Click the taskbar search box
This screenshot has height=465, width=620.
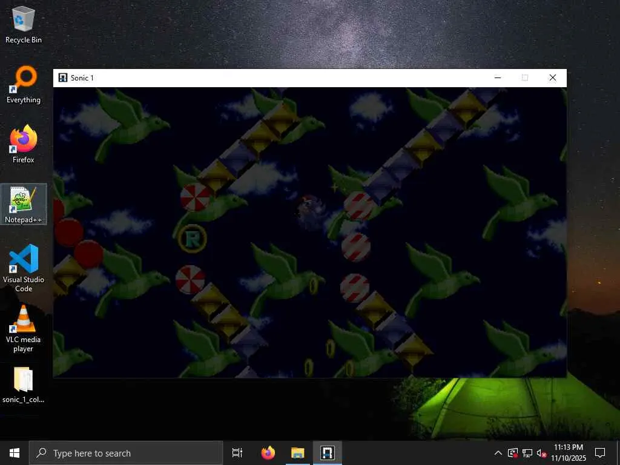[126, 453]
